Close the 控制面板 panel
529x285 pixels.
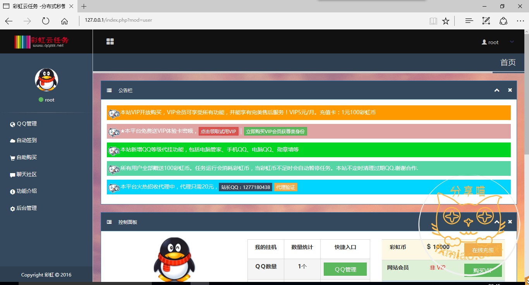pos(510,222)
